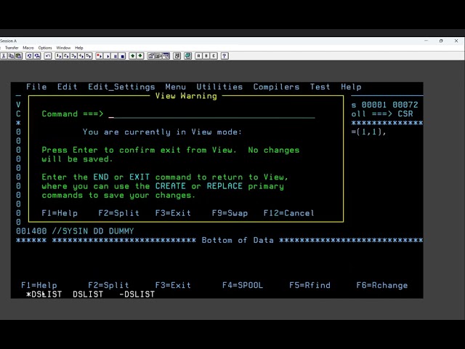Click the teal display icon before A

(187, 56)
